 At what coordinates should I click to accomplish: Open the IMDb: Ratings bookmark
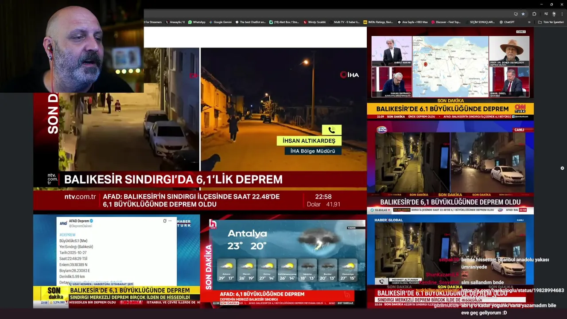378,22
